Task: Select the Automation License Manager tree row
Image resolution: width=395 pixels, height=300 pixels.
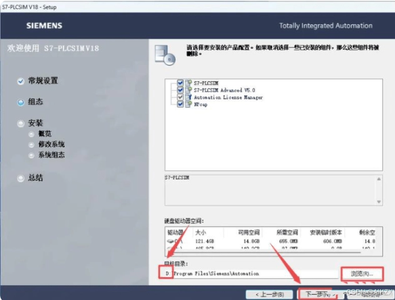Action: click(228, 97)
